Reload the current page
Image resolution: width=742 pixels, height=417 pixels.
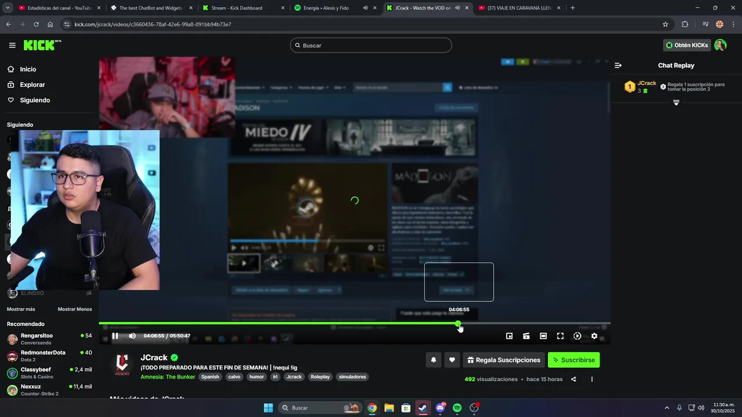pos(36,24)
